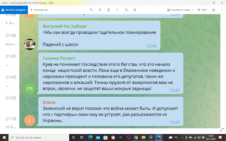Click the sidebar time 21:18
The height and width of the screenshot is (141, 226).
[11, 119]
